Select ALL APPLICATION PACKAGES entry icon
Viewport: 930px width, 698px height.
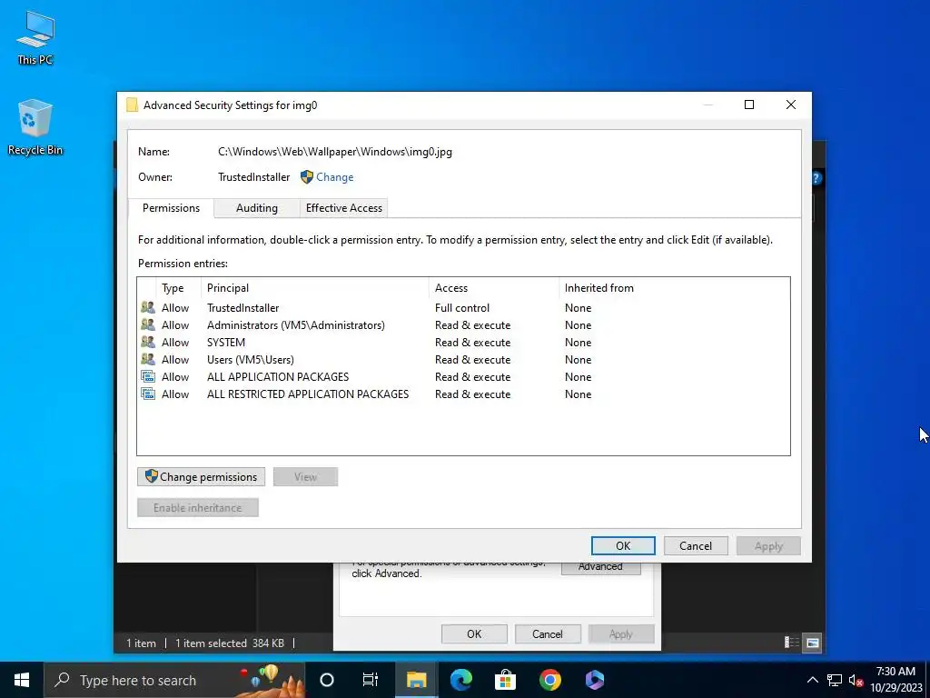click(148, 376)
